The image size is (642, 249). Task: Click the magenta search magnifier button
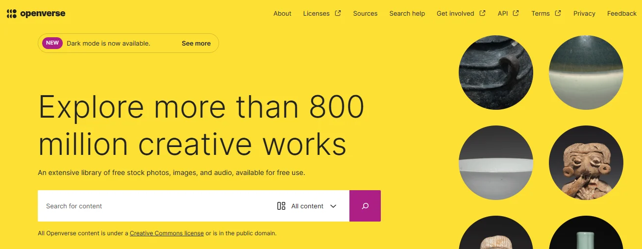[365, 206]
